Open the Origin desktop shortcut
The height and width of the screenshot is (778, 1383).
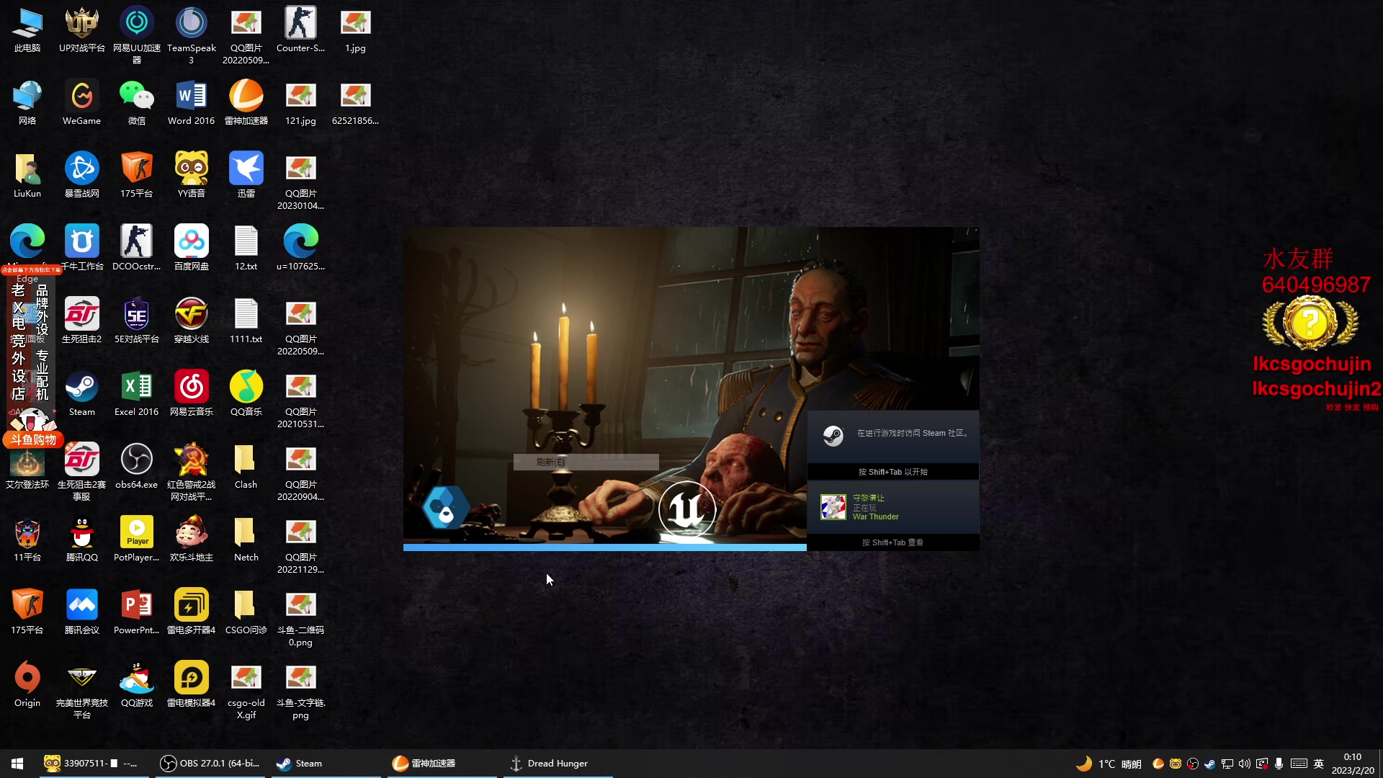point(27,684)
